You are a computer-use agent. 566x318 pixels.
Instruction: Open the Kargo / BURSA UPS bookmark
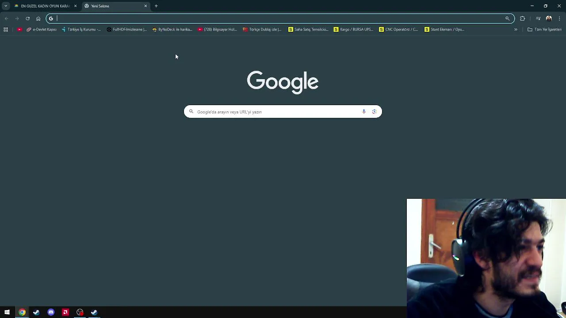[x=354, y=29]
